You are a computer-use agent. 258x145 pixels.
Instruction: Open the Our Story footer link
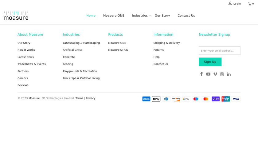[24, 43]
